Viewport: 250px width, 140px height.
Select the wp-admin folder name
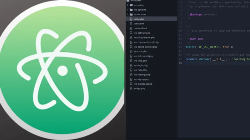[139, 5]
